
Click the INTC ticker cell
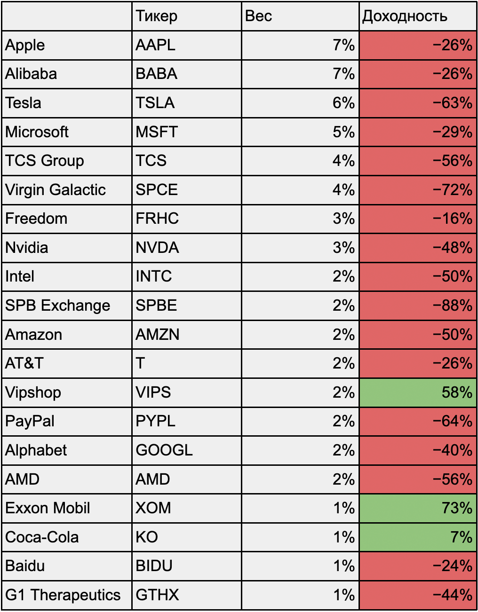coord(186,276)
